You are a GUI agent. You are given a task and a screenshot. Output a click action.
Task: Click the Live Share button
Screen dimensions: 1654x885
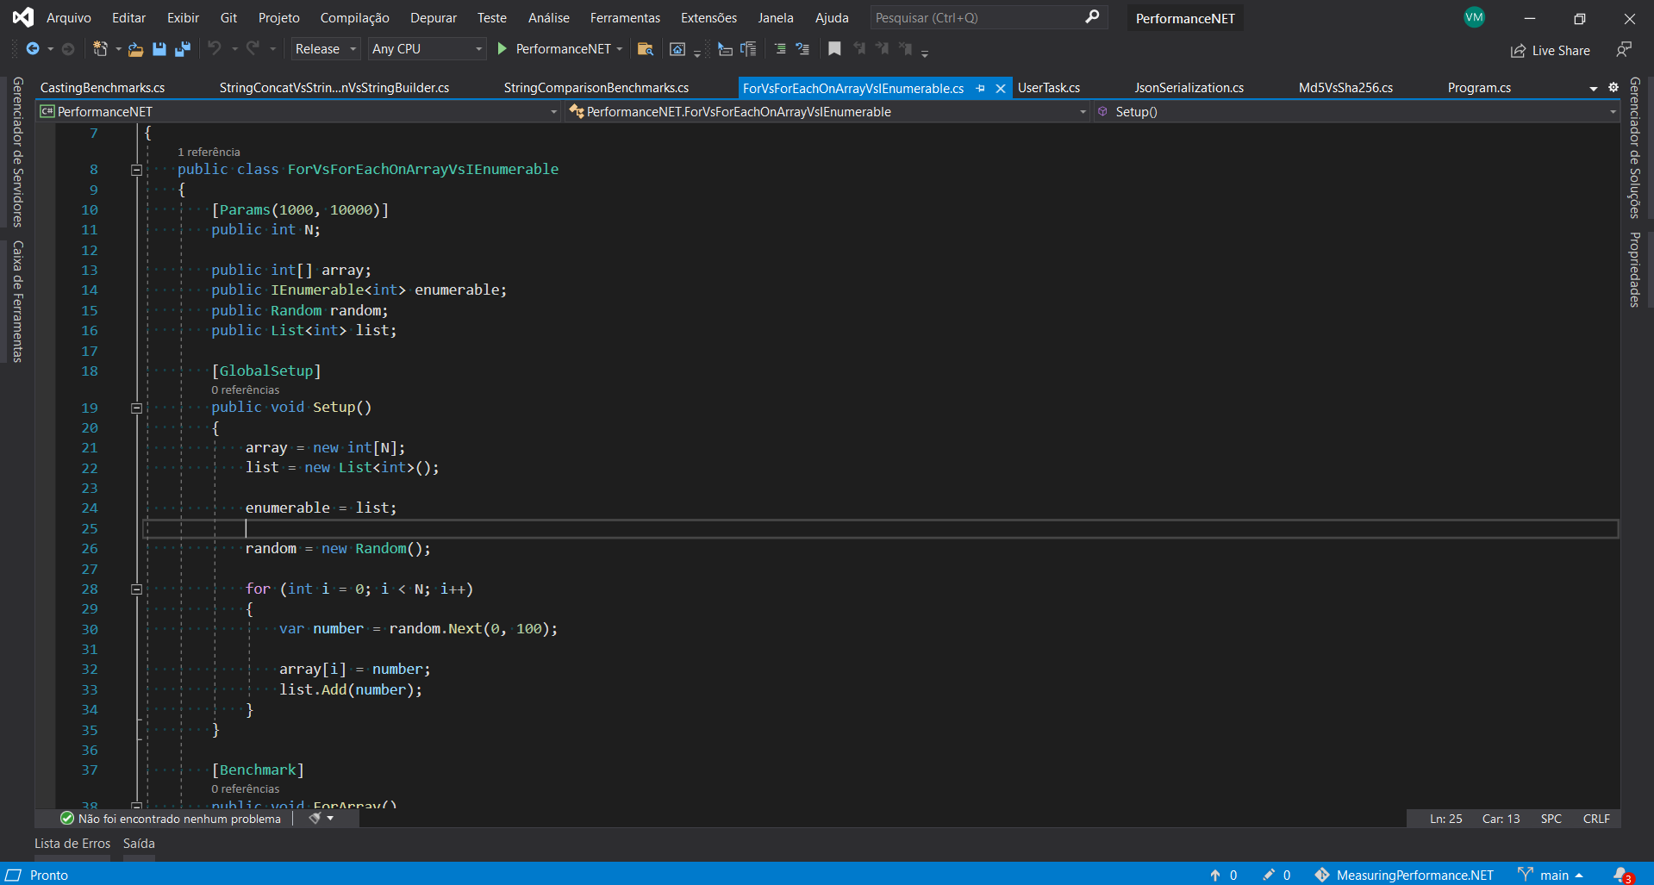tap(1551, 51)
